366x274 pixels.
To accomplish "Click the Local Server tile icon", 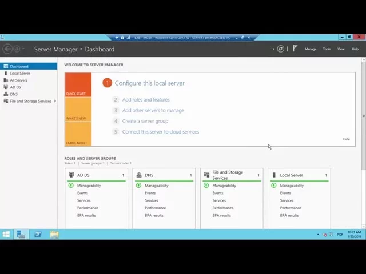I will pos(274,175).
